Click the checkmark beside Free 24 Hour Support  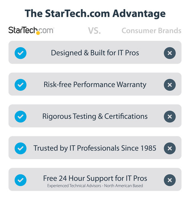click(x=20, y=180)
